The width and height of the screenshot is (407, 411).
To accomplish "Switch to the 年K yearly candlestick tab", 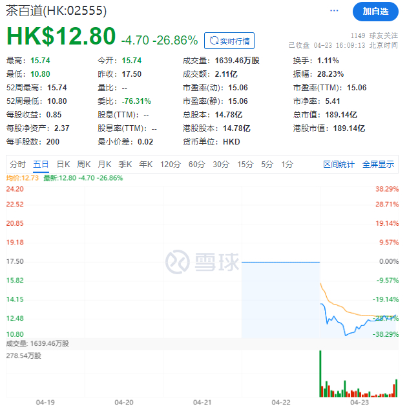I will coord(145,165).
